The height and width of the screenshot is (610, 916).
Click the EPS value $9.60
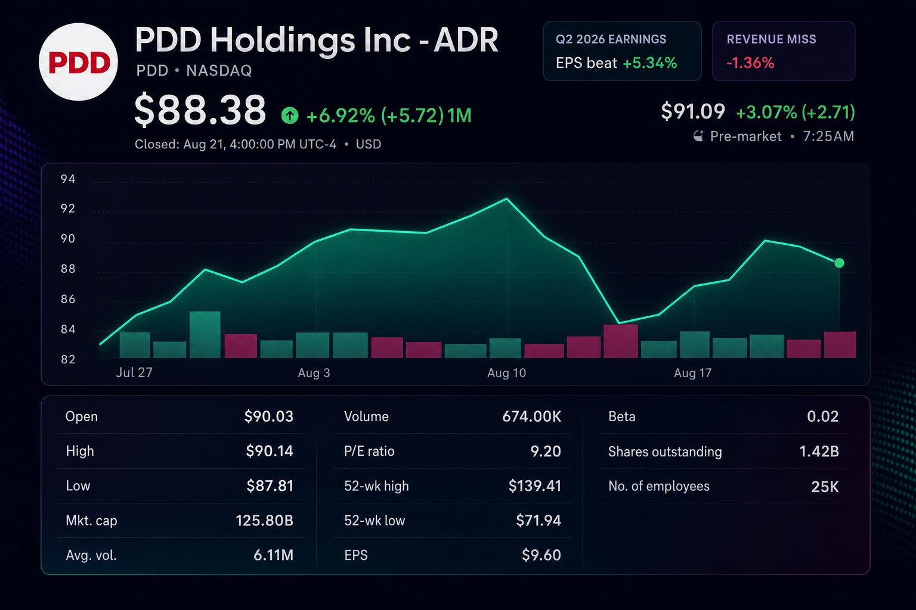[x=541, y=555]
